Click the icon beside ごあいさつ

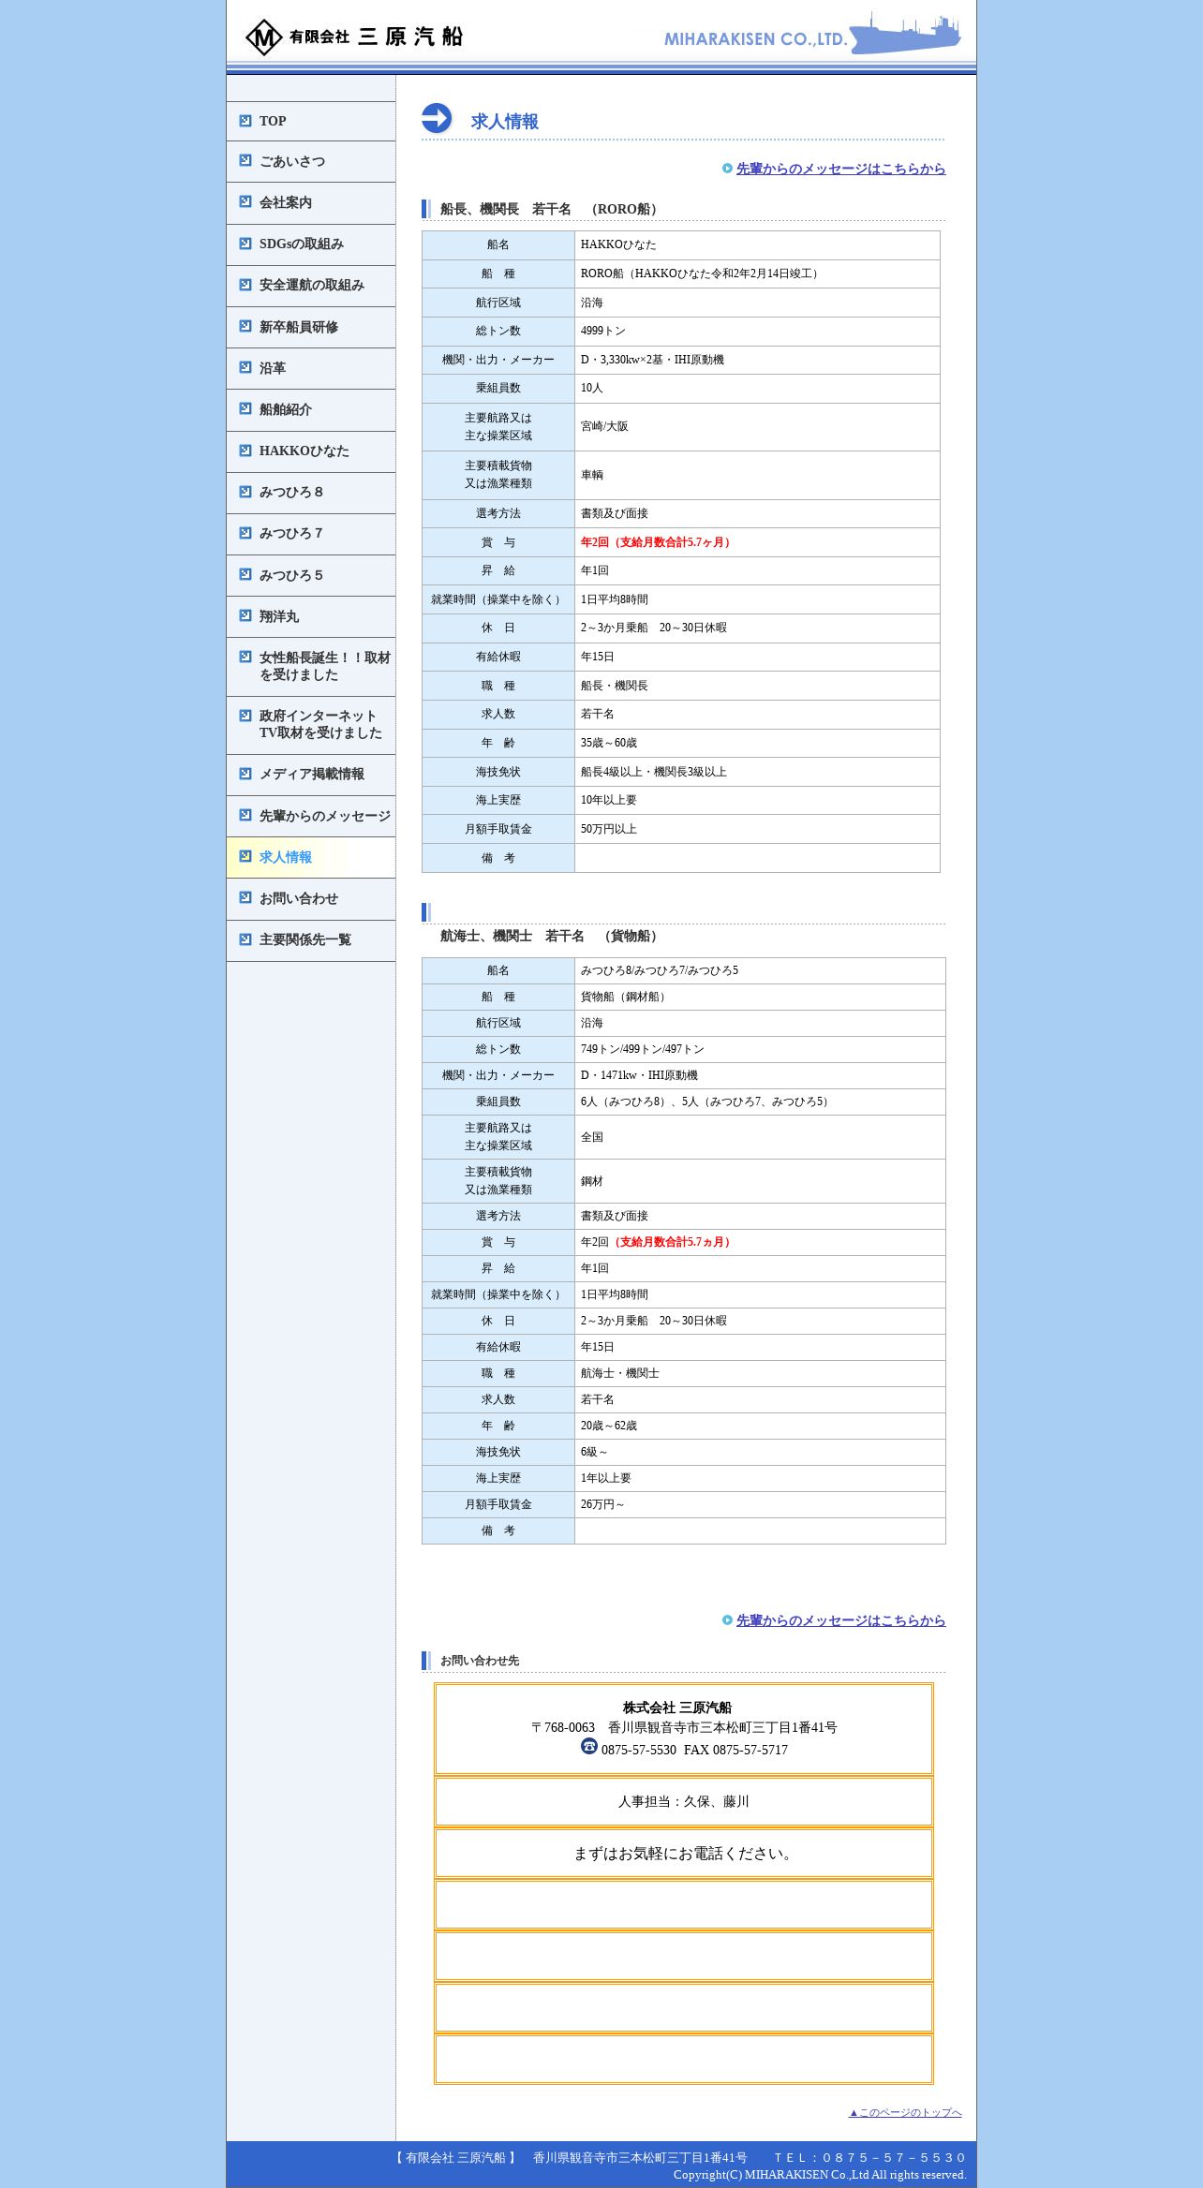(x=245, y=160)
